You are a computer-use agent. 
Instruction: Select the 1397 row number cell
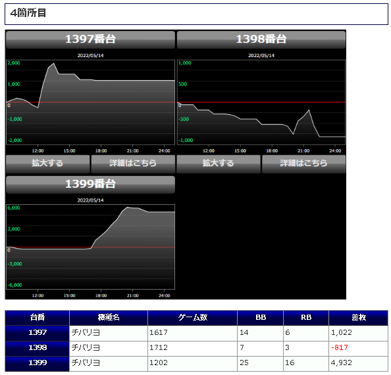coord(37,333)
